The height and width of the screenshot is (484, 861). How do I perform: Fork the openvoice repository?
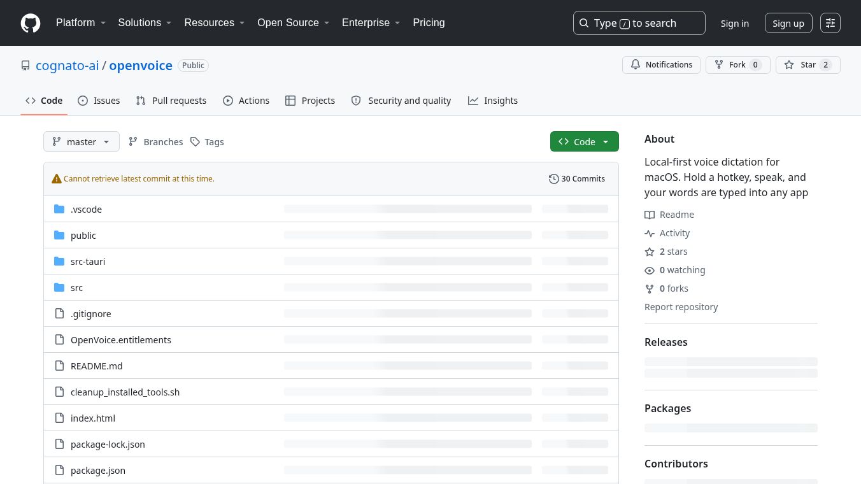[x=738, y=65]
